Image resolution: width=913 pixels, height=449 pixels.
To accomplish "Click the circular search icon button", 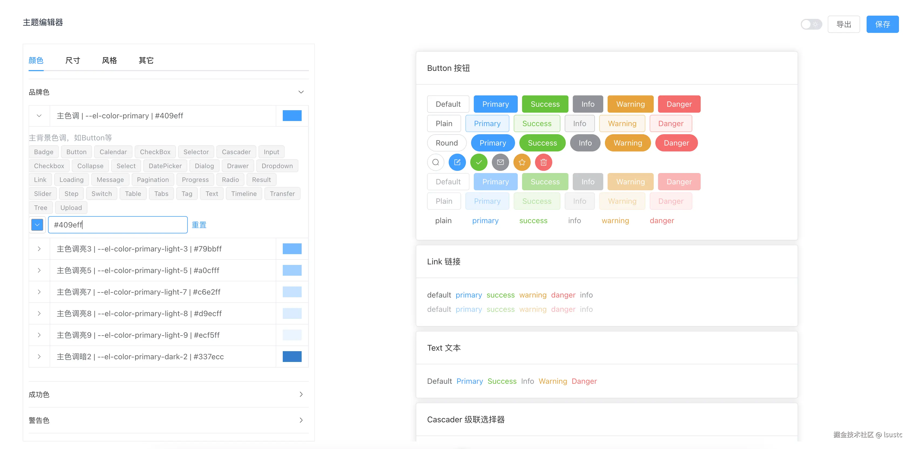I will click(x=435, y=162).
